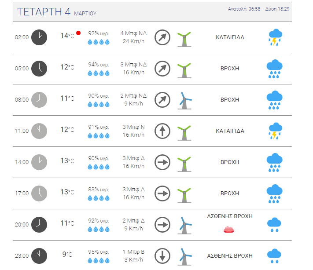Click the red warning dot beside 14°C
The width and height of the screenshot is (313, 270).
[78, 33]
